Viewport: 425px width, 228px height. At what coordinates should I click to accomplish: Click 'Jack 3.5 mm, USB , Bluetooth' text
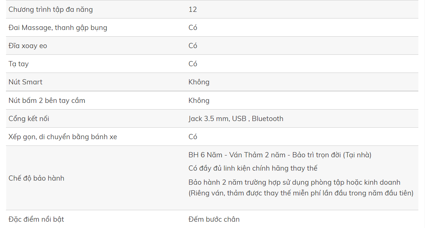236,118
